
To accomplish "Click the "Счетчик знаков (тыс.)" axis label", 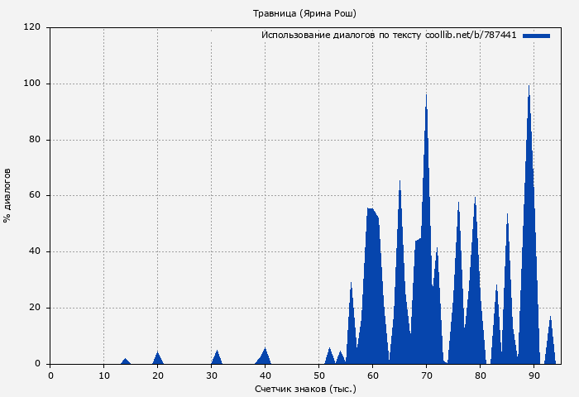I will coord(305,388).
